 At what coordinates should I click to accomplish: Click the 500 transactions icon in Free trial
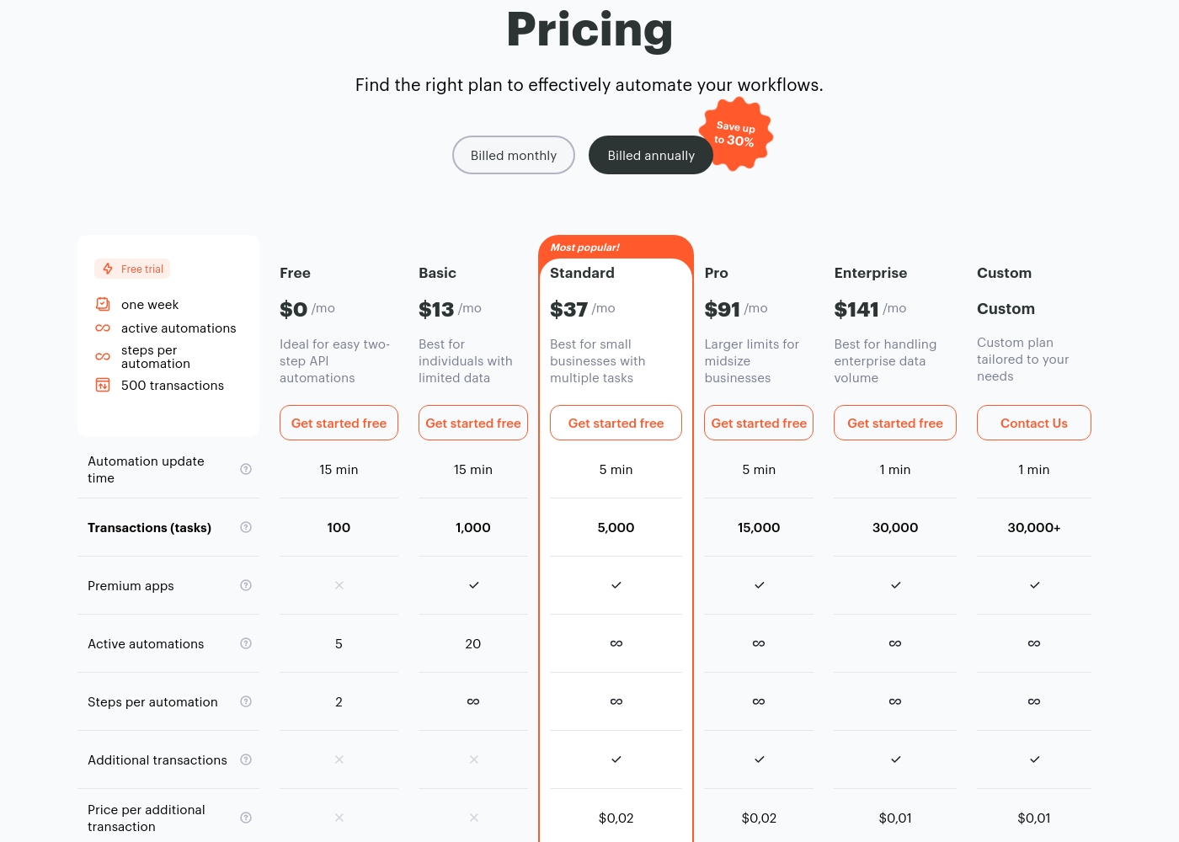[x=103, y=385]
